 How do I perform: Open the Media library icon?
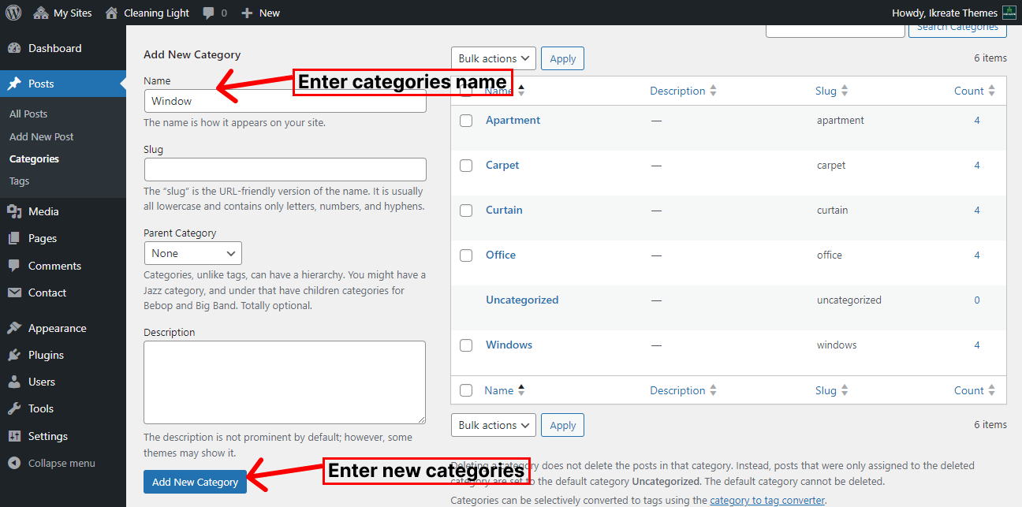pos(14,211)
